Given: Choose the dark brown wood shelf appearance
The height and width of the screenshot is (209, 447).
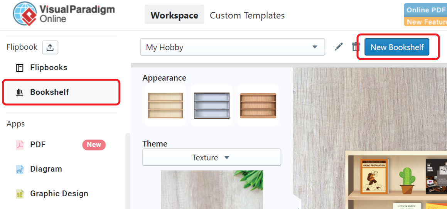Looking at the screenshot, I should click(258, 106).
